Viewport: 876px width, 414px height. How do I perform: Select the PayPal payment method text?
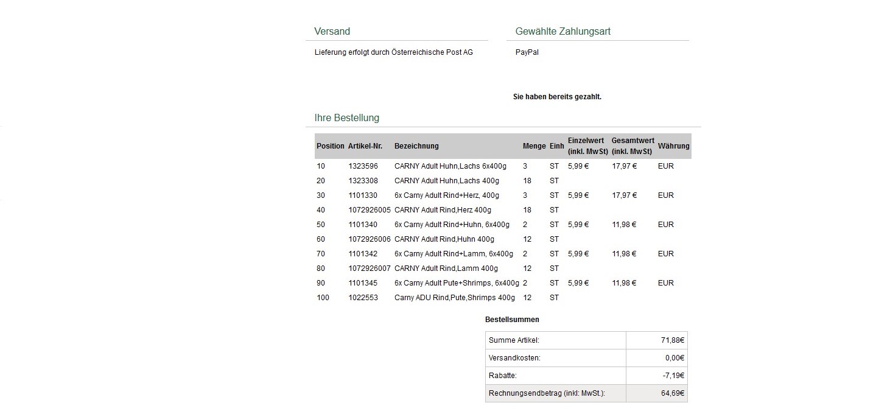click(x=527, y=52)
